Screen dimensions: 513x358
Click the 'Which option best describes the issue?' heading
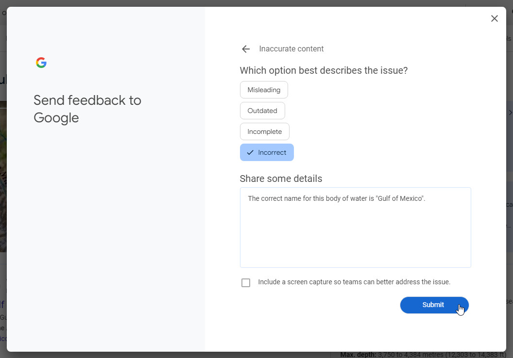tap(324, 70)
